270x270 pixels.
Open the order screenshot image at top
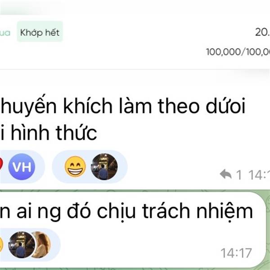pos(135,35)
